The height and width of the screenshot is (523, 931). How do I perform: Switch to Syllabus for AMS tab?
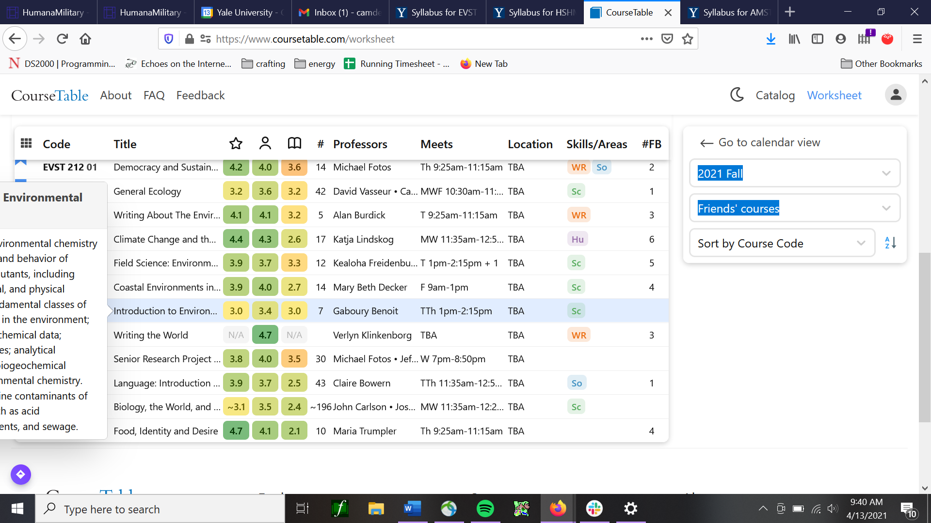tap(729, 12)
